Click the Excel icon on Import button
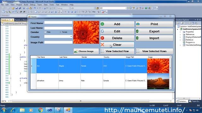Screen dimensions: 202x113 tap(138, 38)
